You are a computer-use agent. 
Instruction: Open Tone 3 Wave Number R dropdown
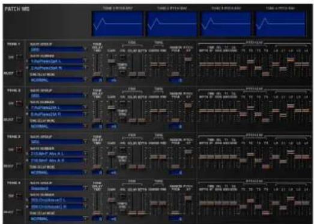click(x=58, y=160)
